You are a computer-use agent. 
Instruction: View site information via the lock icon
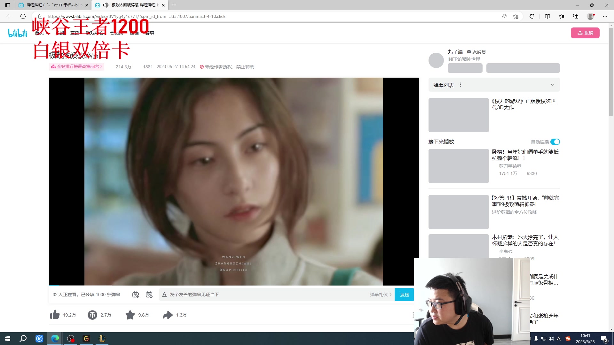pos(40,16)
